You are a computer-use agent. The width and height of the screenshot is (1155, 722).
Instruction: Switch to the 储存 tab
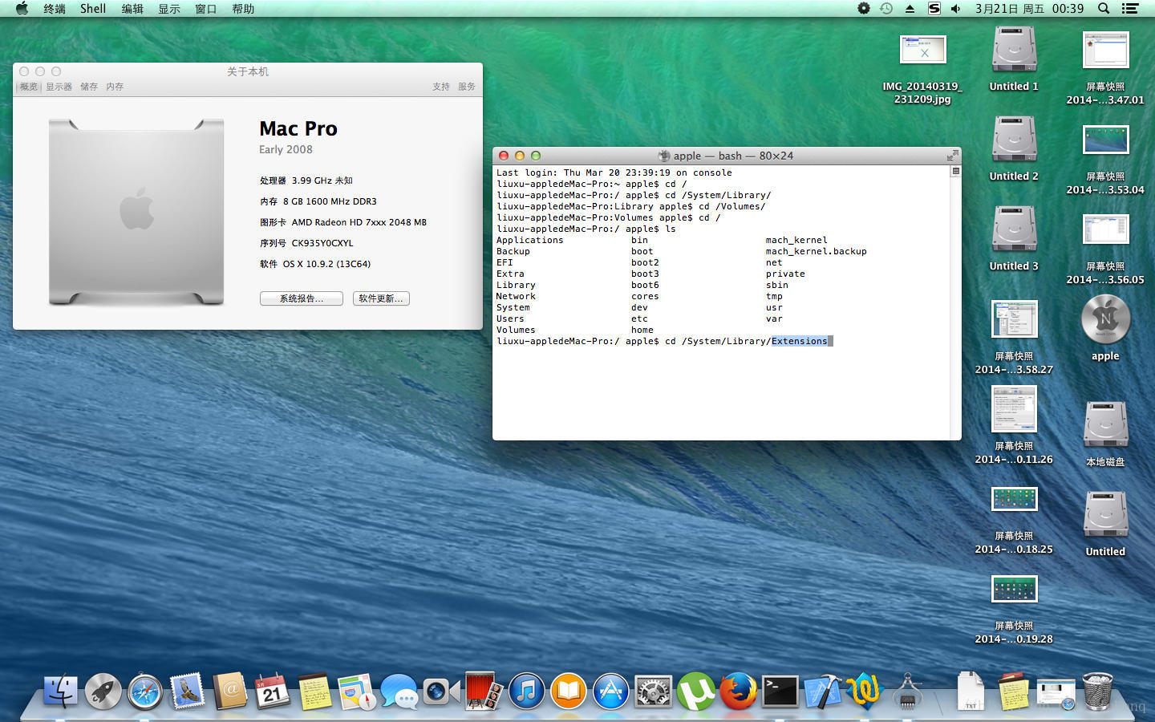tap(89, 87)
